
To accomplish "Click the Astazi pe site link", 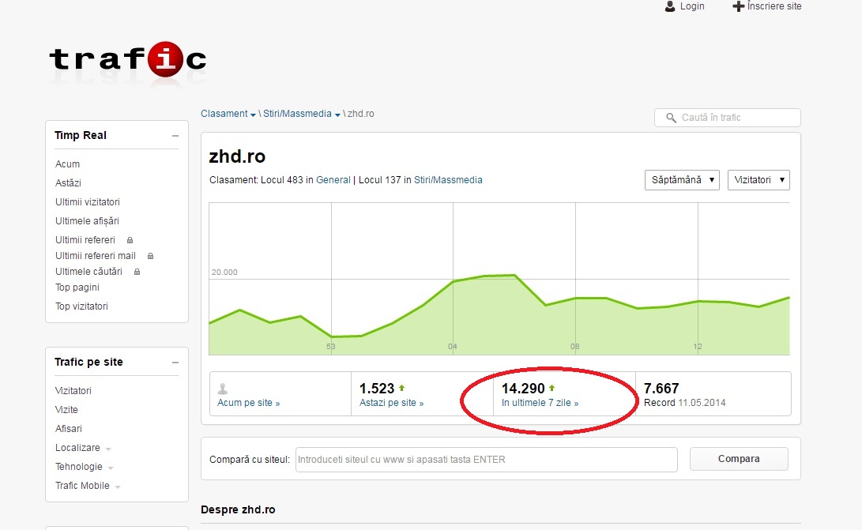I will click(391, 403).
